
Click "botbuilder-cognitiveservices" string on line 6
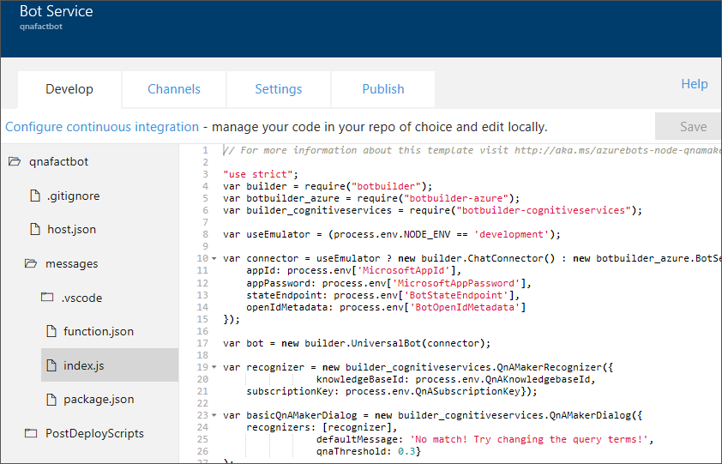[544, 210]
